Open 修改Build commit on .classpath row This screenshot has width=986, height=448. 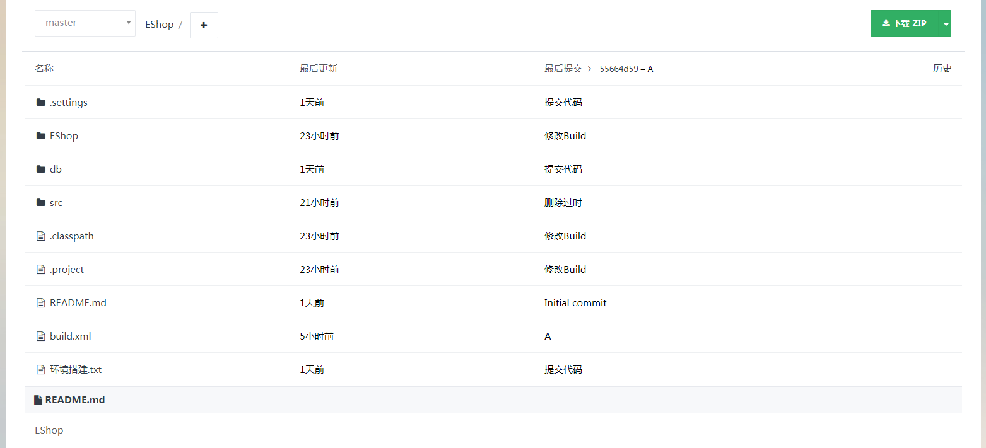pos(565,236)
